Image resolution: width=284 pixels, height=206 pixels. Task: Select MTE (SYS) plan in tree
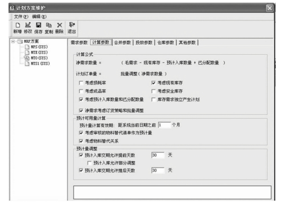tap(39, 53)
